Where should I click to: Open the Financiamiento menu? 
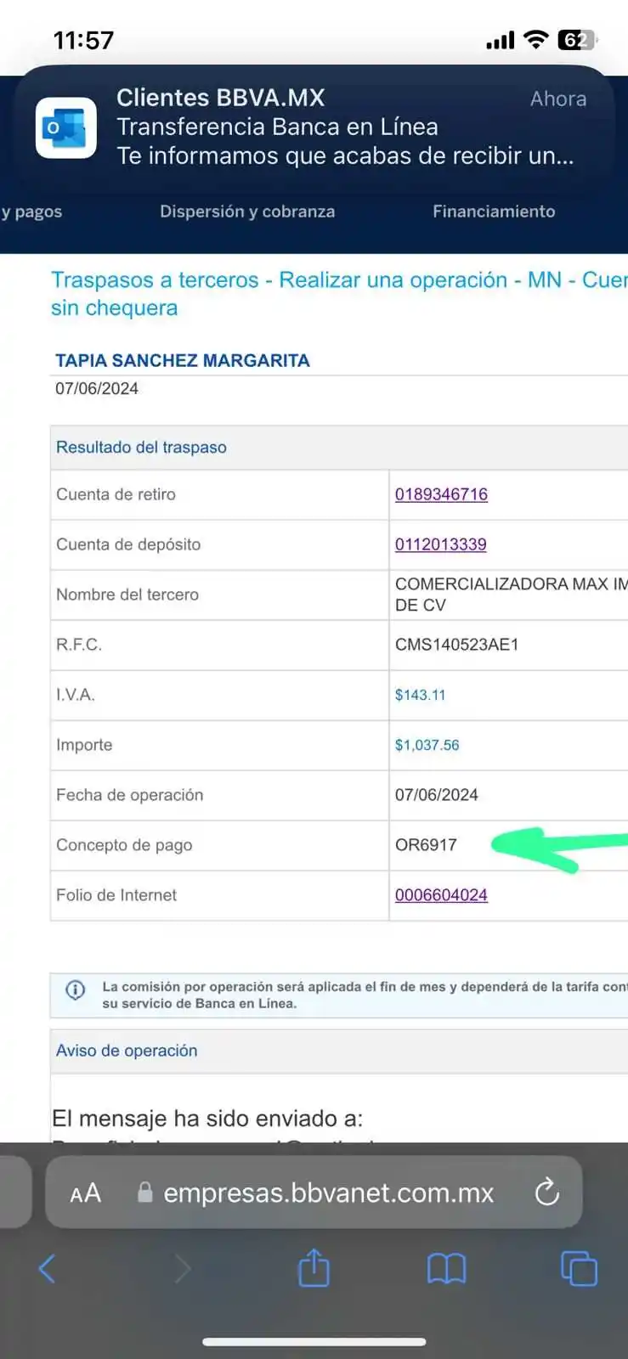pos(494,211)
